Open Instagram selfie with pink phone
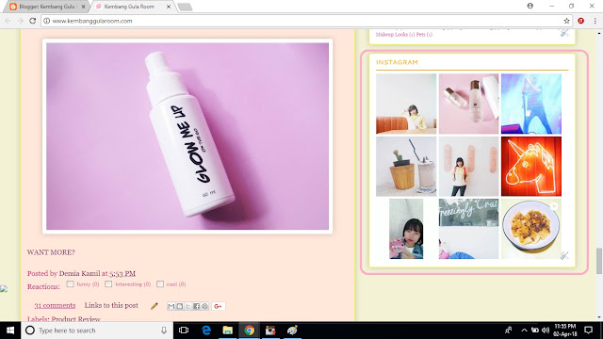 click(406, 229)
